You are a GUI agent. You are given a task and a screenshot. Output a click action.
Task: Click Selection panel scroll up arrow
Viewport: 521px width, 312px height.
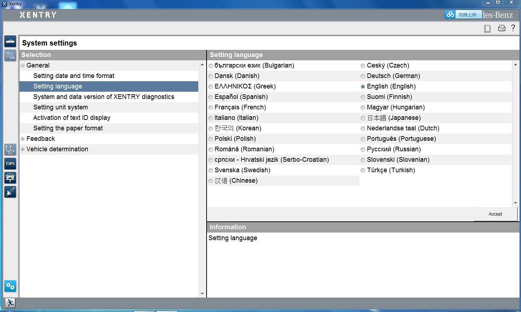tap(202, 65)
